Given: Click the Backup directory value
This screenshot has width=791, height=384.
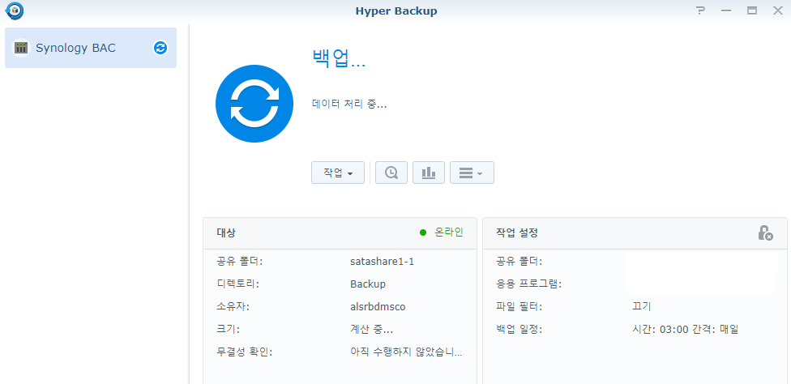Looking at the screenshot, I should tap(368, 284).
